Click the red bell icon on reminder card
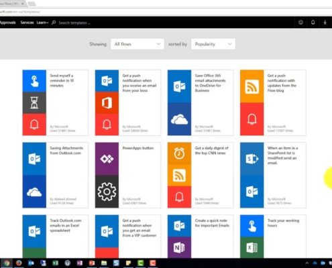The image size is (332, 268). [x=34, y=125]
